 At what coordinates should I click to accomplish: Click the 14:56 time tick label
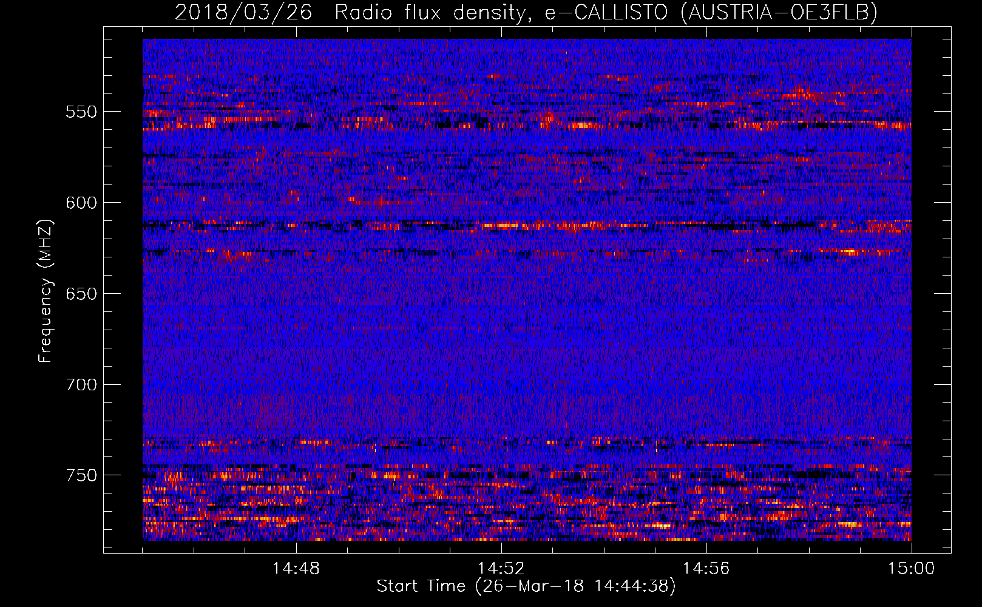coord(706,569)
